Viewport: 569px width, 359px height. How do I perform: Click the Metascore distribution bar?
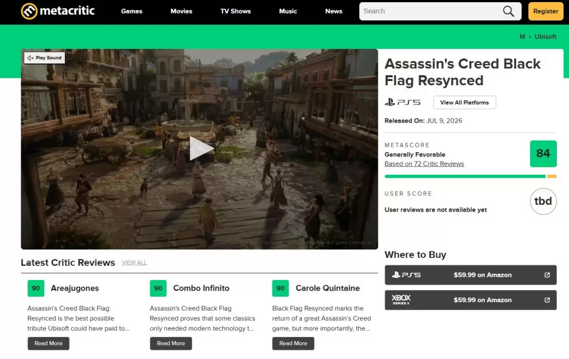470,176
